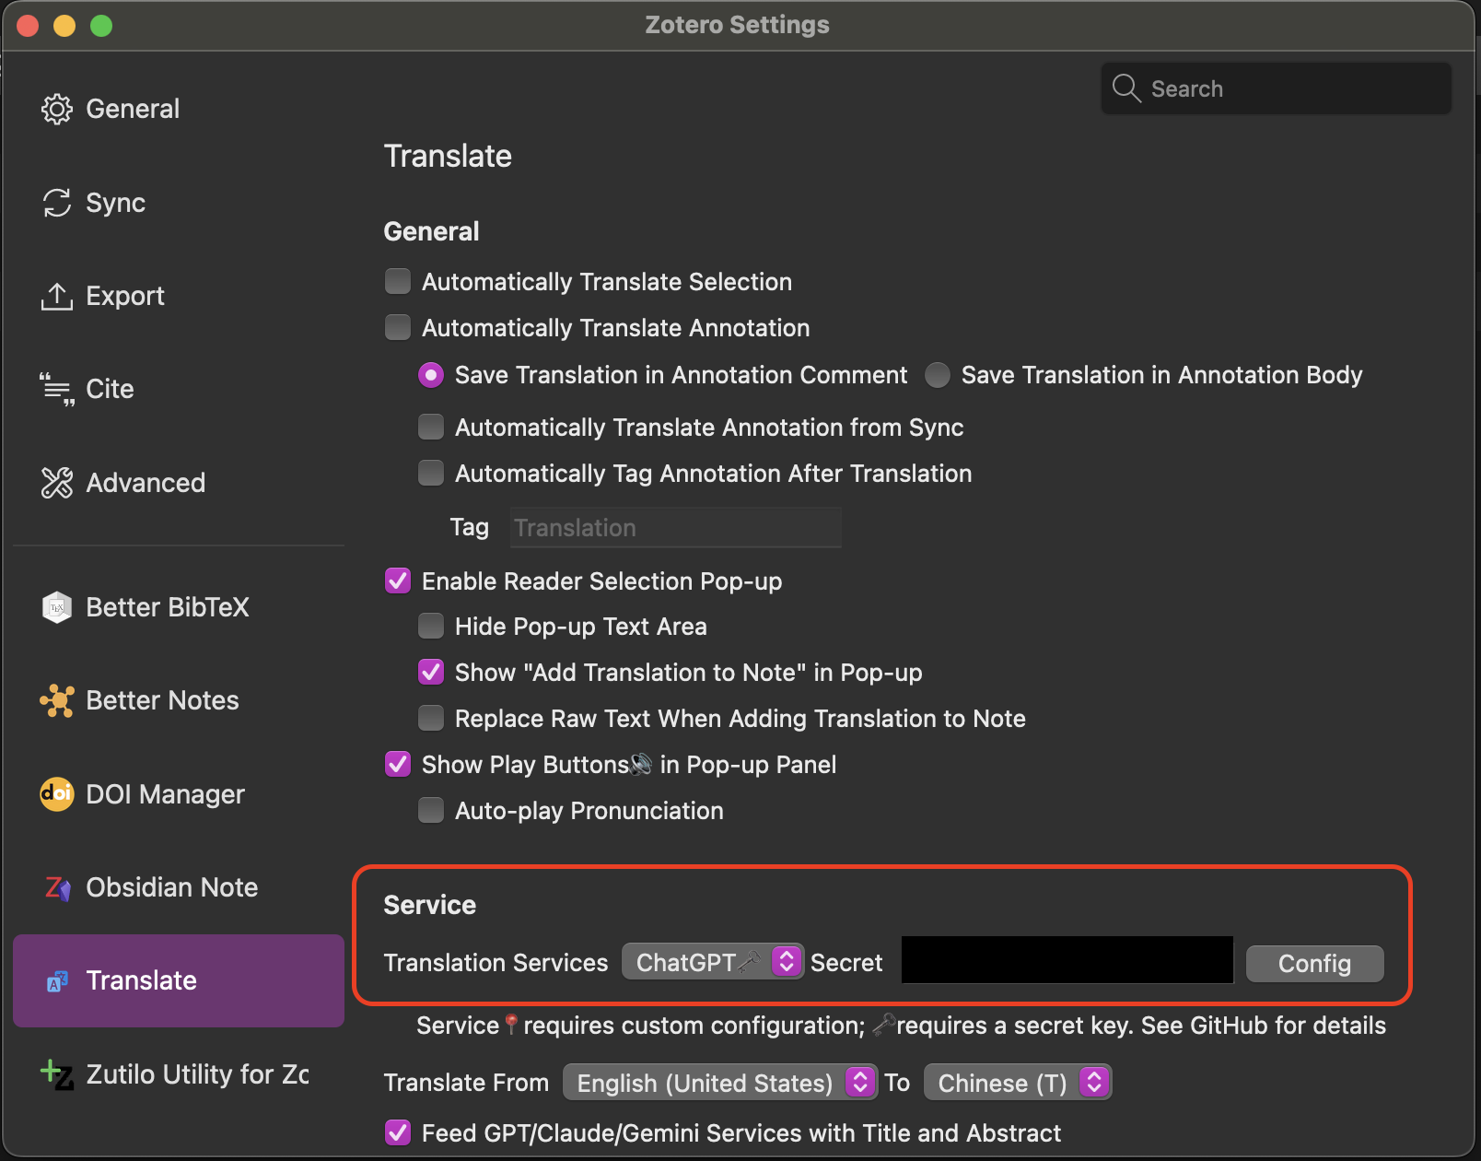Screen dimensions: 1481x1161
Task: Click the Sync arrows icon
Action: click(56, 203)
